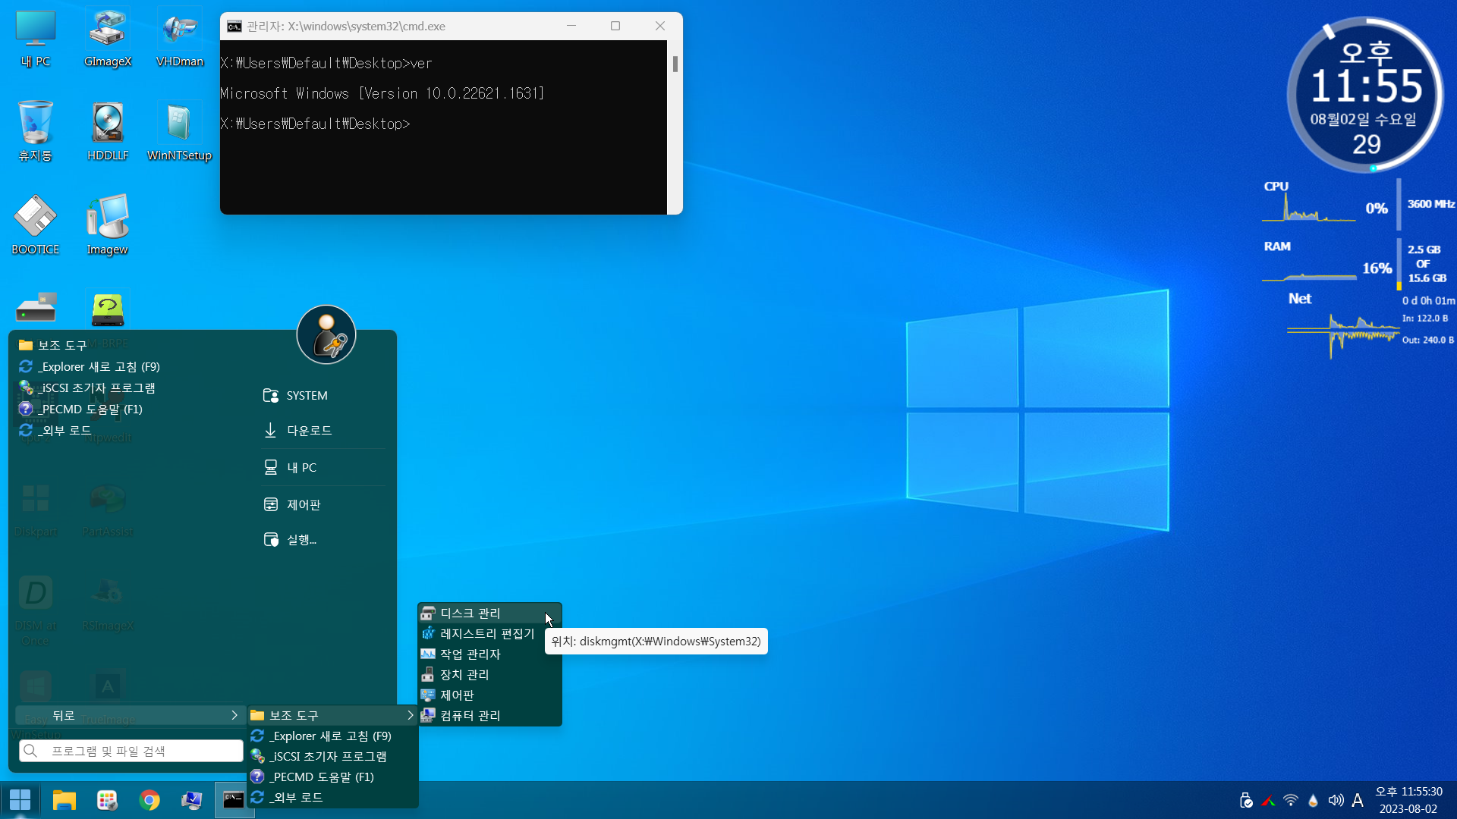Click the 뒤로 back arrow entry
Image resolution: width=1457 pixels, height=819 pixels.
click(129, 715)
